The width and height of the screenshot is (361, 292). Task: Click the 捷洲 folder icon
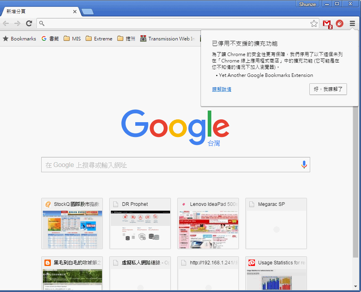pos(120,38)
